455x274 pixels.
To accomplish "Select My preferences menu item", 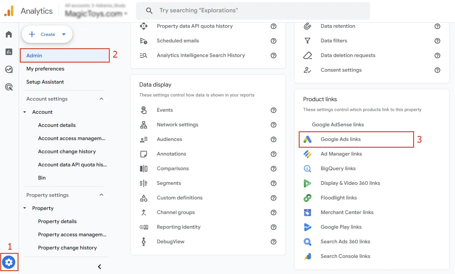I will 45,69.
